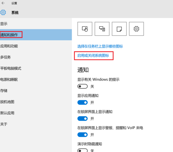This screenshot has height=152, width=173.
Task: Toggle 显示应用通知 switch
Action: click(x=82, y=102)
